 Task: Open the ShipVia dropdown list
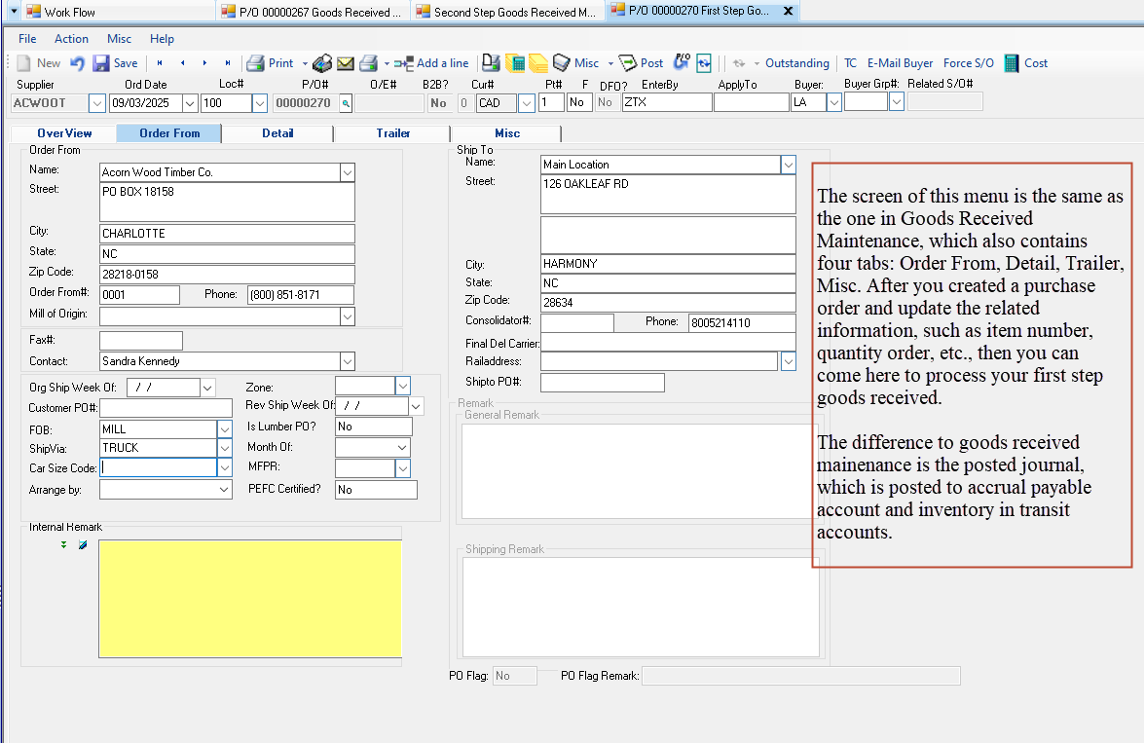(225, 448)
